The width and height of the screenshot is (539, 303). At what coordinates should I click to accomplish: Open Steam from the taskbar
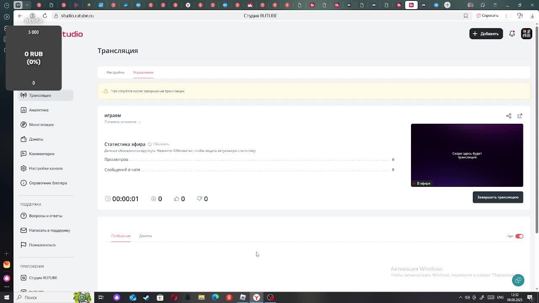(146, 298)
